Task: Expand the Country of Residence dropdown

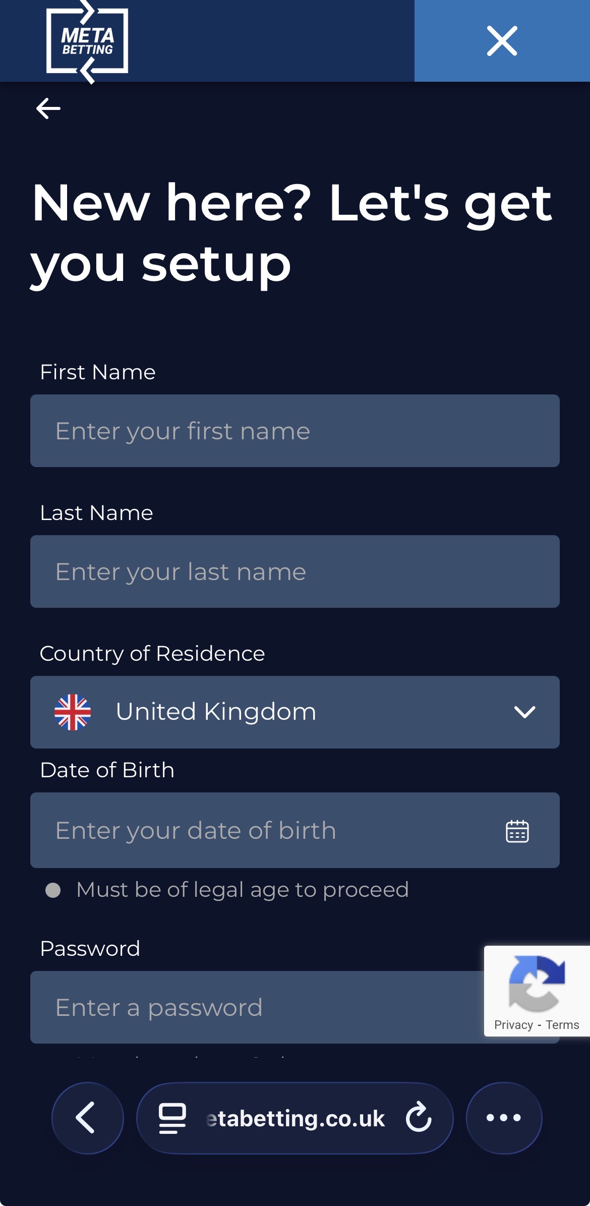Action: tap(295, 712)
